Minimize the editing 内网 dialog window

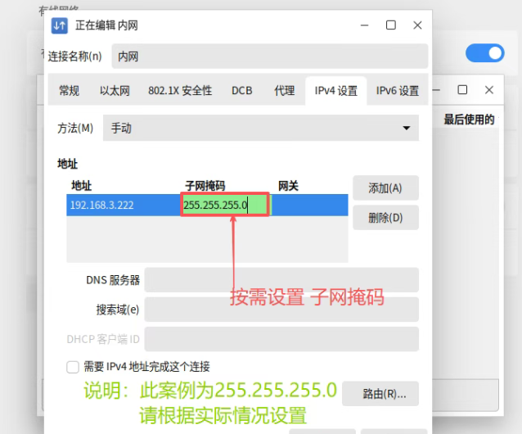coord(364,25)
